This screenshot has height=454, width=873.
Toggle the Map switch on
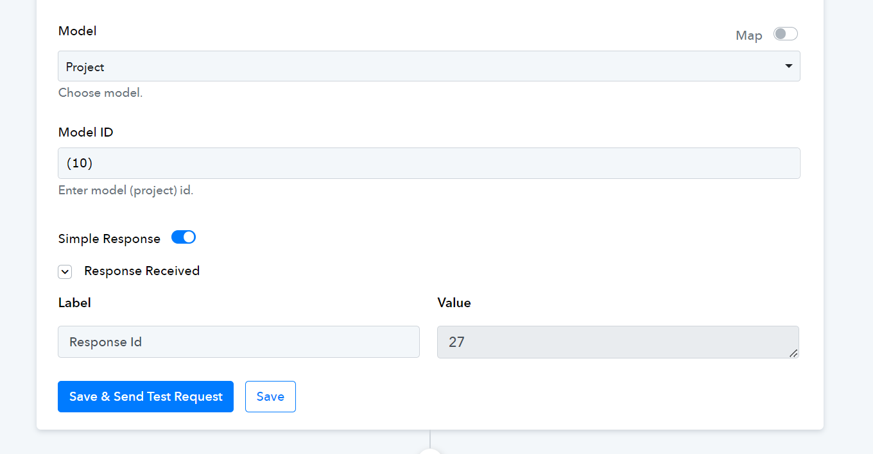click(x=785, y=34)
